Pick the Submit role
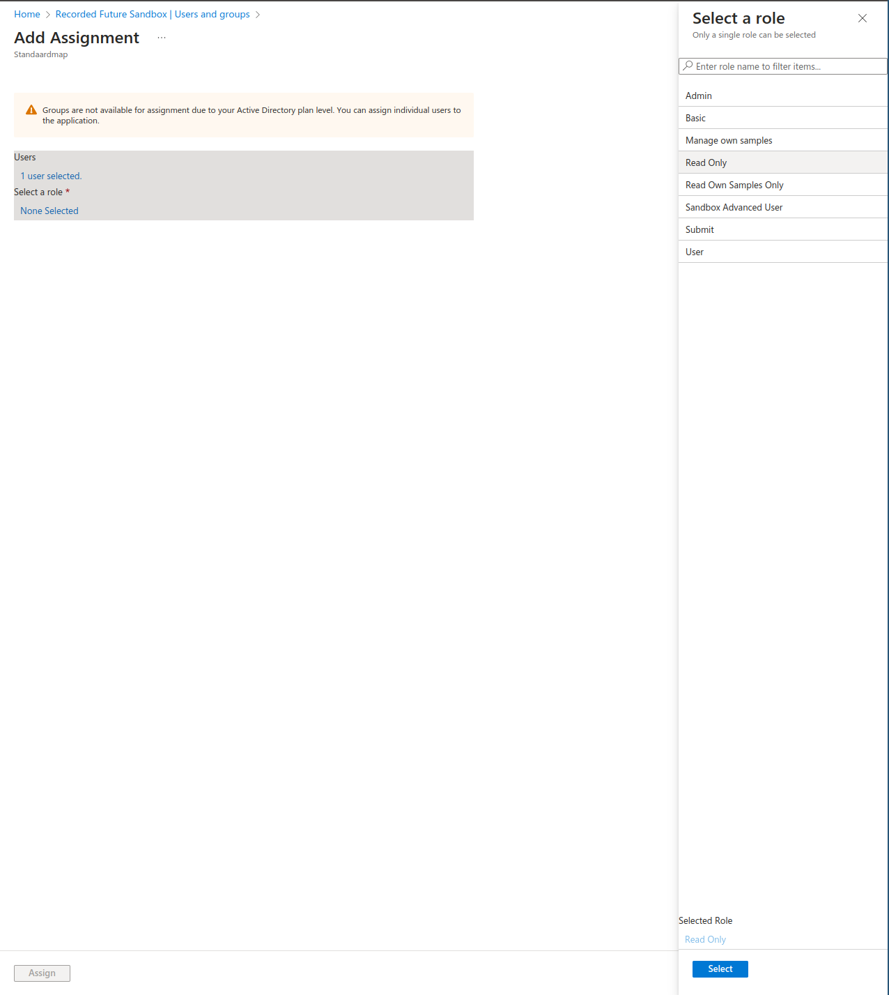Image resolution: width=889 pixels, height=995 pixels. (699, 229)
